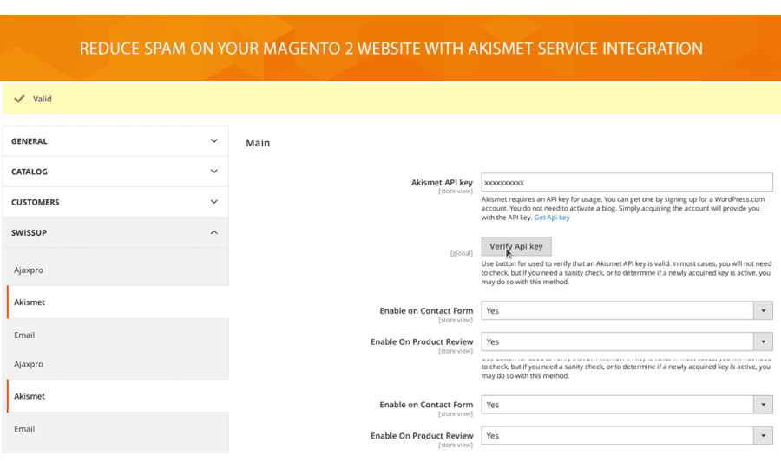
Task: Select the Akismet item above the first Email
Action: [x=30, y=302]
